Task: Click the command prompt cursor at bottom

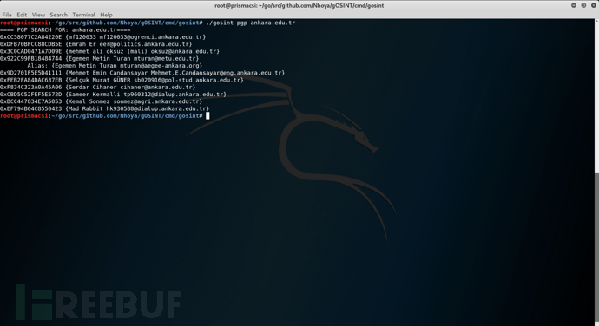Action: click(x=207, y=115)
